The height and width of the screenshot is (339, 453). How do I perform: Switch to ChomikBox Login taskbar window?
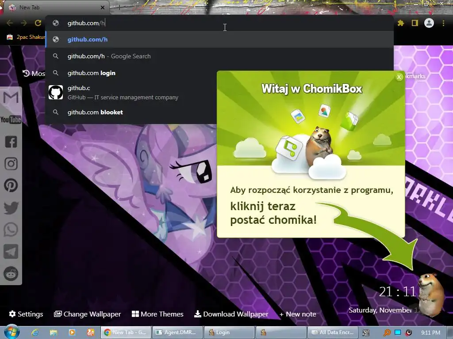(x=229, y=332)
